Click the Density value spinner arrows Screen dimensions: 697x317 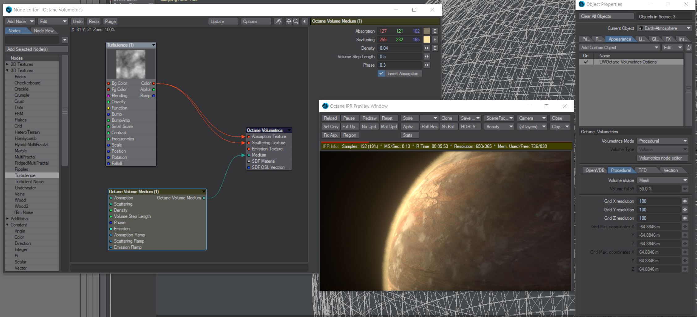pos(427,48)
